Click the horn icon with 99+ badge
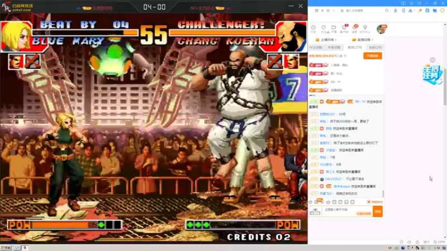This screenshot has height=251, width=447. [x=321, y=201]
